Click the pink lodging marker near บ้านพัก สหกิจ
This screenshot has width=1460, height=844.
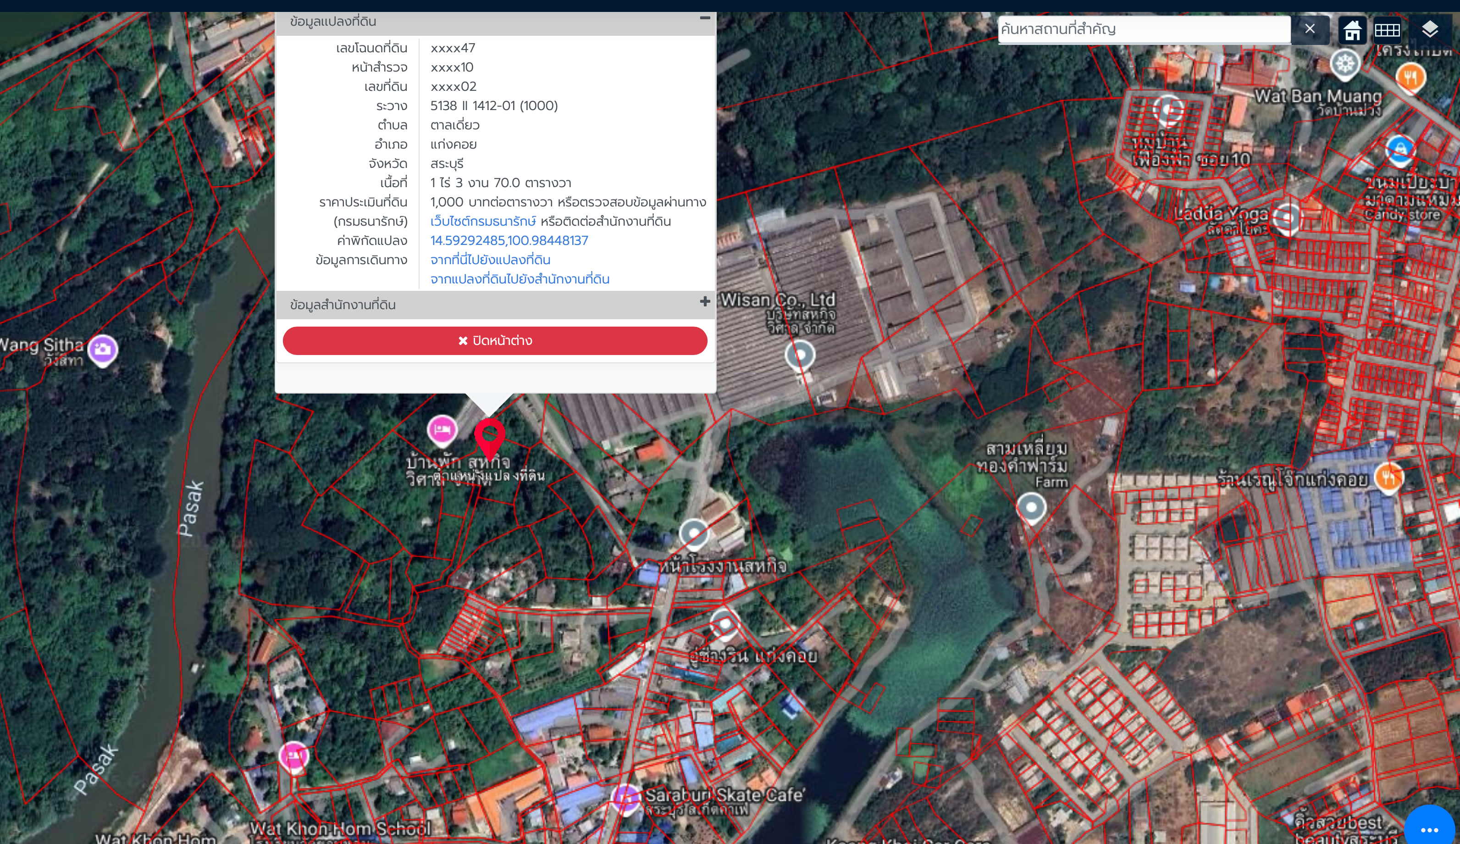(x=442, y=430)
